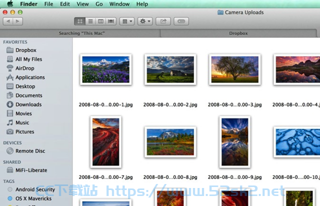Screen dimensions: 320x206
Task: Select the blue ice pattern thumbnail
Action: (297, 142)
